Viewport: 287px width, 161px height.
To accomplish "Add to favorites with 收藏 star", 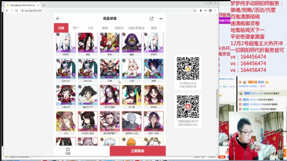I will [x=68, y=151].
